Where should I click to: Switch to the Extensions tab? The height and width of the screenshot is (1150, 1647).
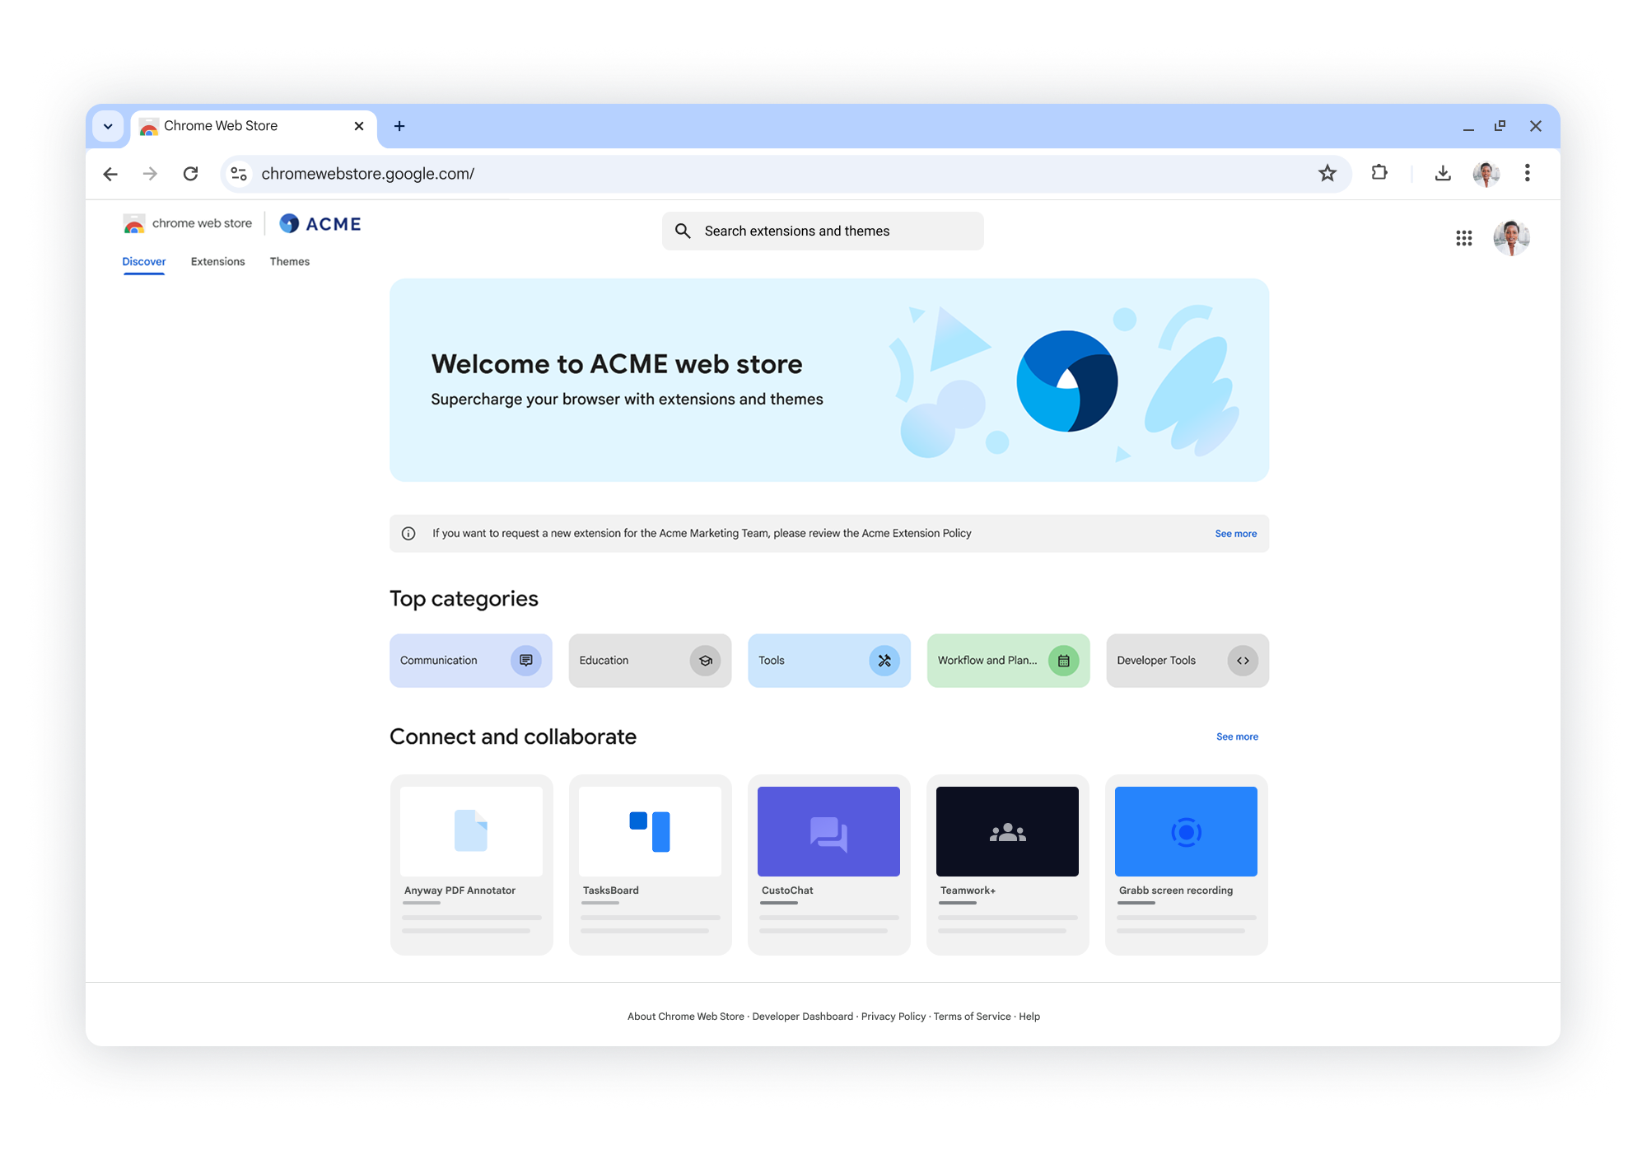pyautogui.click(x=218, y=262)
